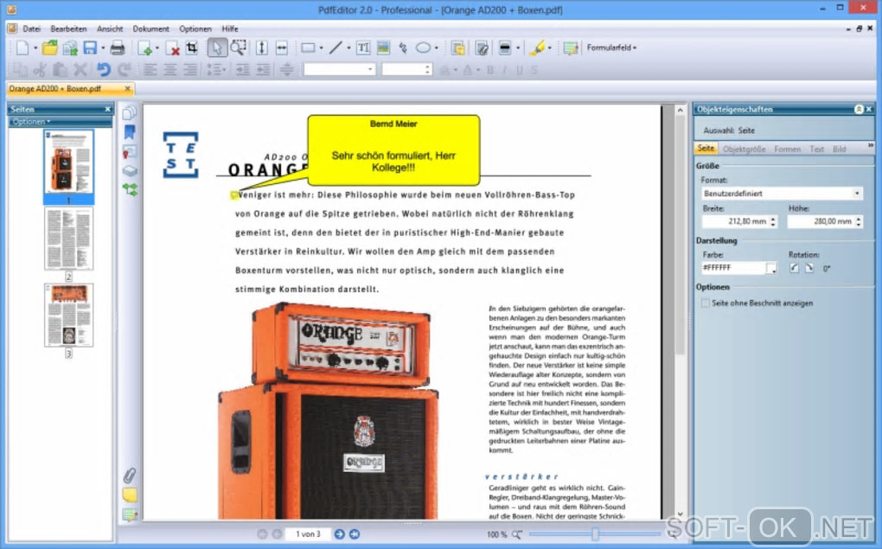Click the Delete page icon with red X

click(173, 48)
